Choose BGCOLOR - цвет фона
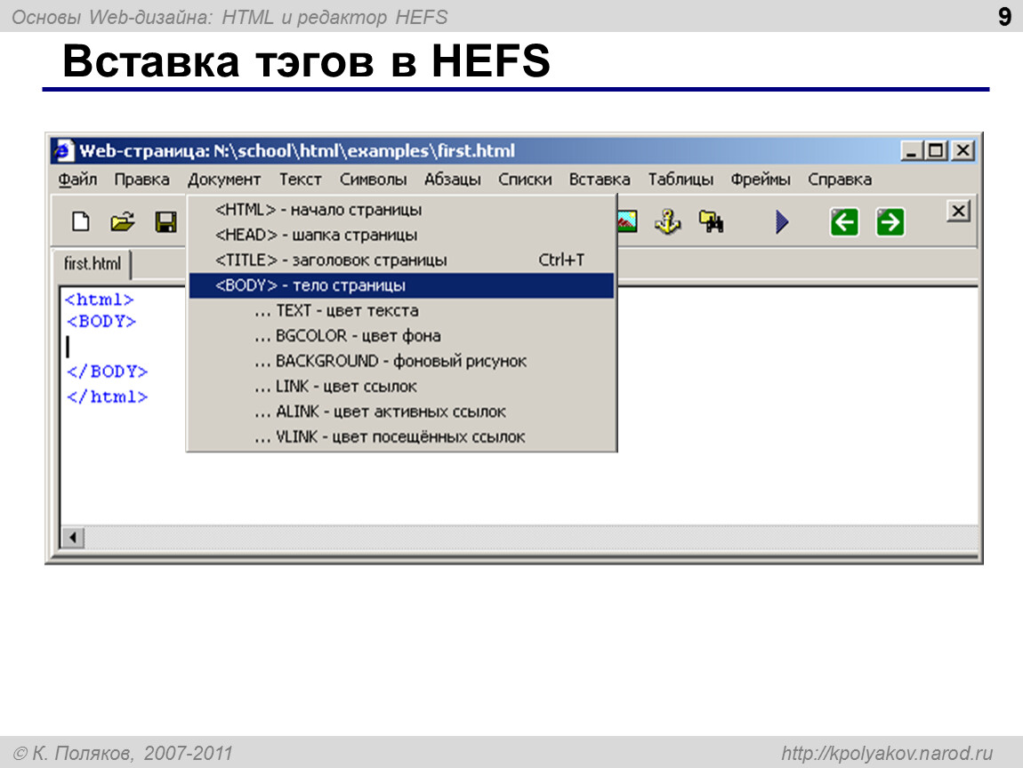The height and width of the screenshot is (768, 1023). pyautogui.click(x=401, y=336)
